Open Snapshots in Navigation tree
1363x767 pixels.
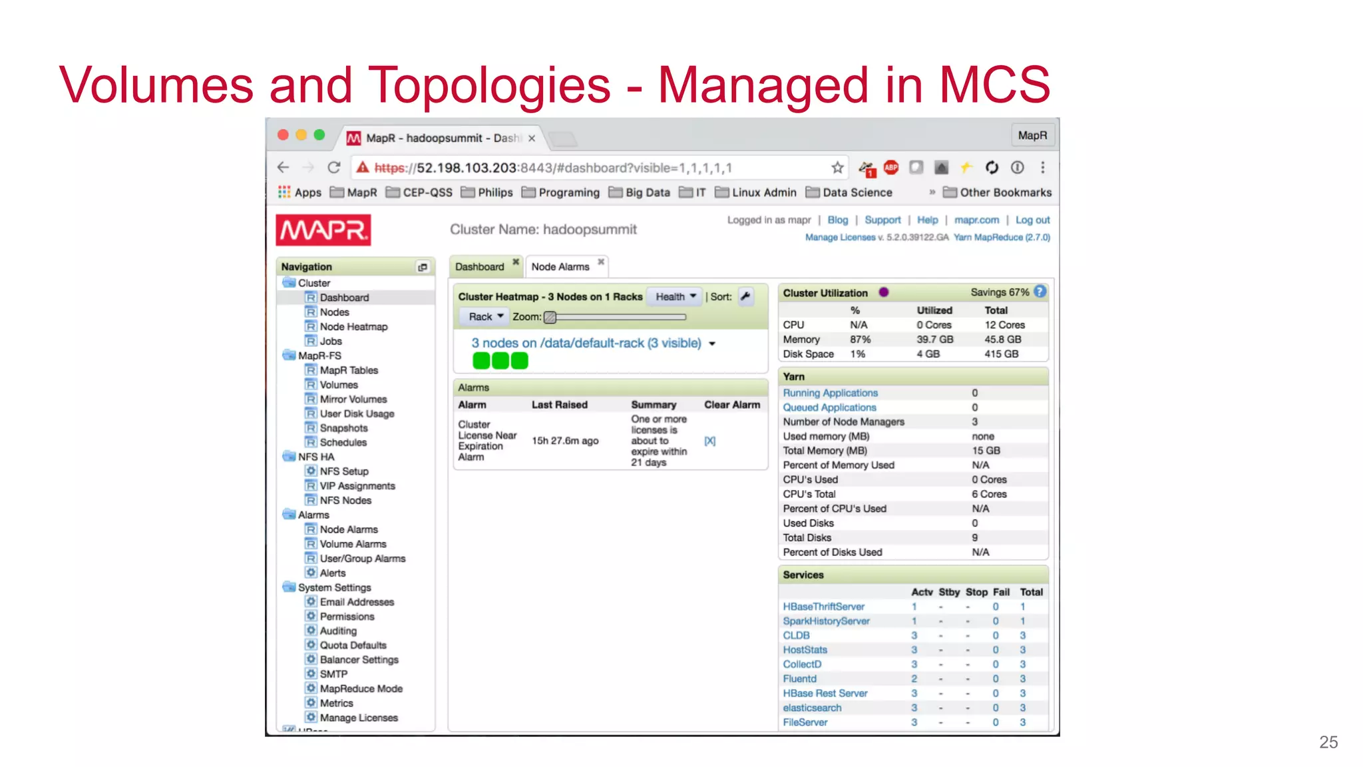[x=343, y=428]
